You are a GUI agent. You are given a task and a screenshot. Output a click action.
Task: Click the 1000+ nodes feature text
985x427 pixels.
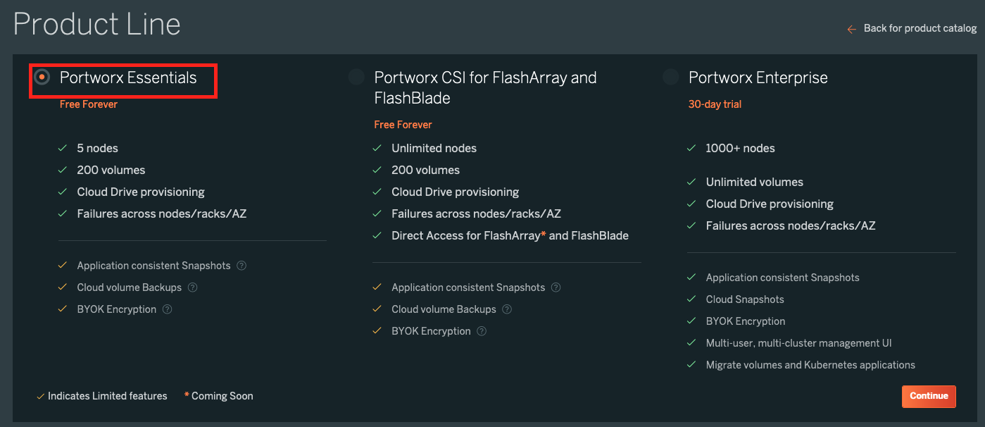pos(741,148)
